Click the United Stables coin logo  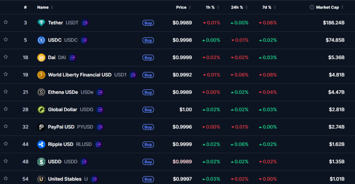pyautogui.click(x=41, y=179)
